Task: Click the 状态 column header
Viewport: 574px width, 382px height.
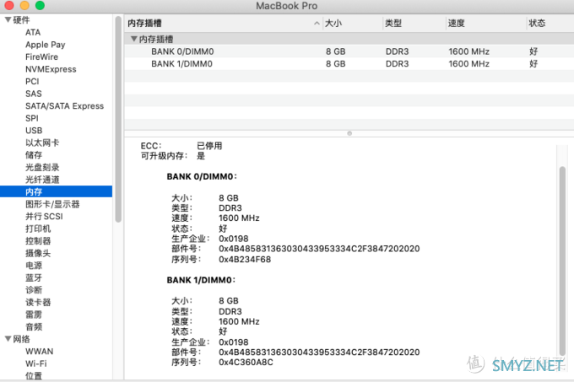Action: coord(550,24)
